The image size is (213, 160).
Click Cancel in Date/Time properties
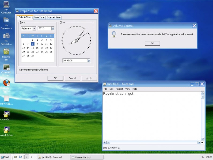coord(72,78)
